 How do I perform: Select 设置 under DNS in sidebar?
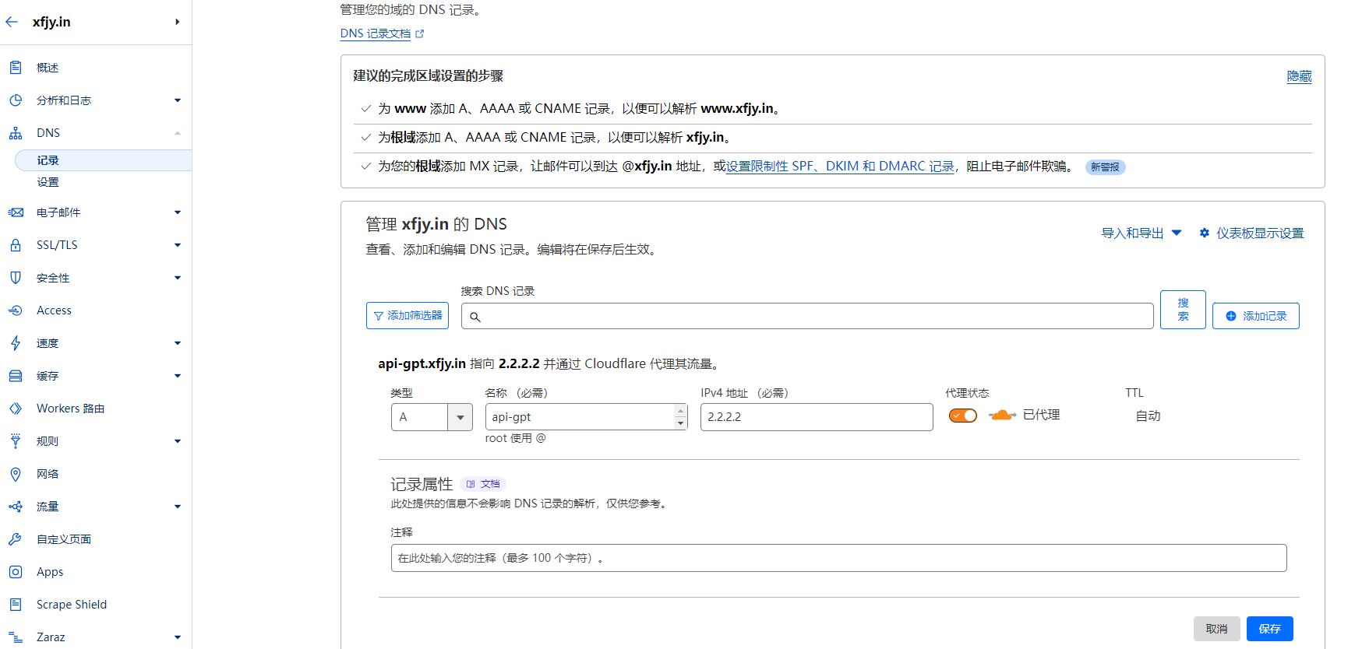click(48, 182)
